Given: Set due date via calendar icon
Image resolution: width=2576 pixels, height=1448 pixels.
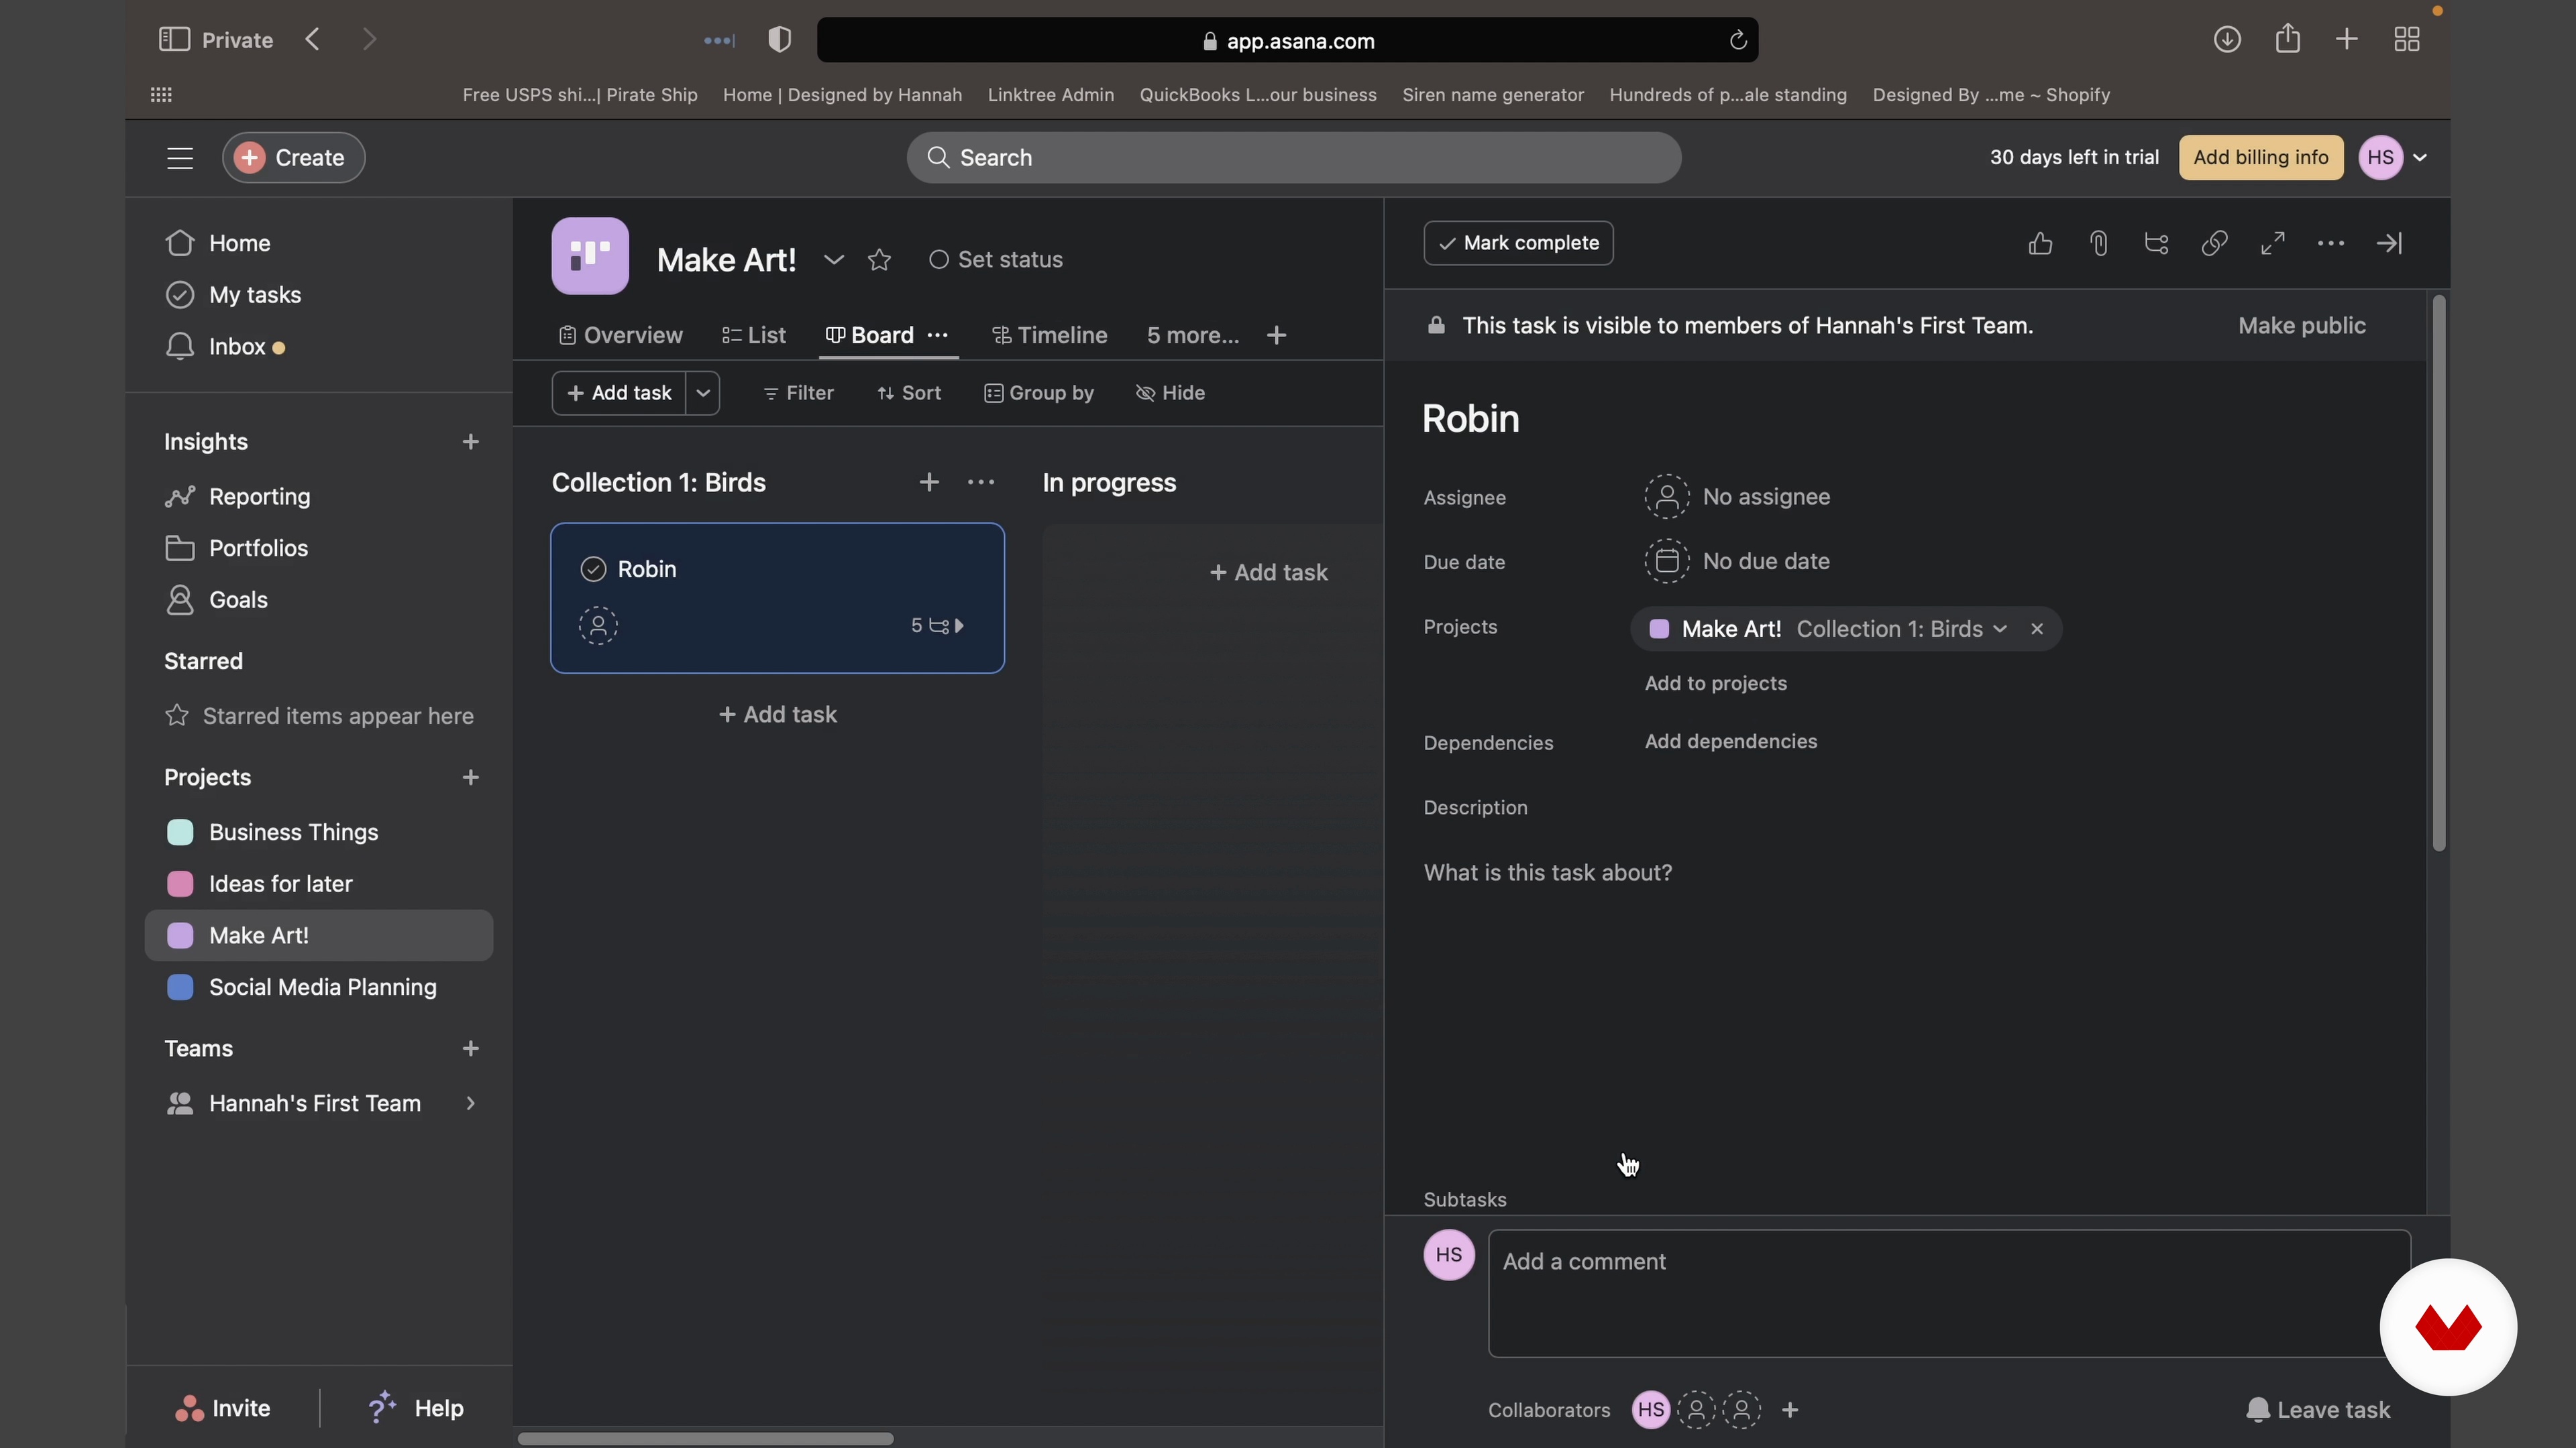Looking at the screenshot, I should (x=1667, y=562).
